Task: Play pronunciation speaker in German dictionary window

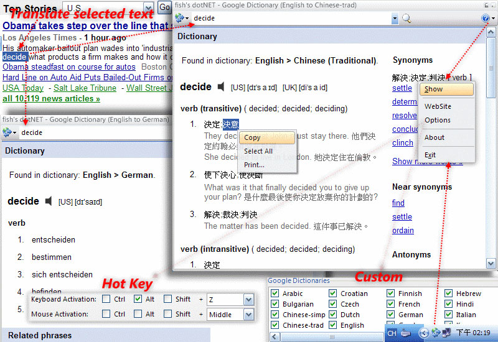Action: pyautogui.click(x=49, y=201)
